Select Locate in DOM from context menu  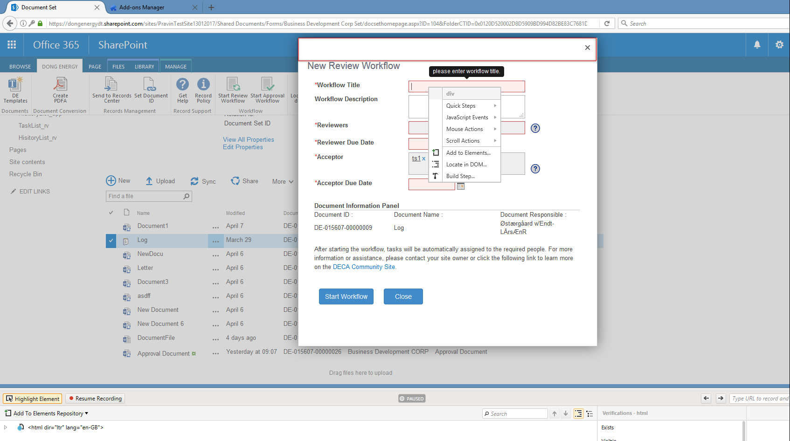(x=466, y=165)
